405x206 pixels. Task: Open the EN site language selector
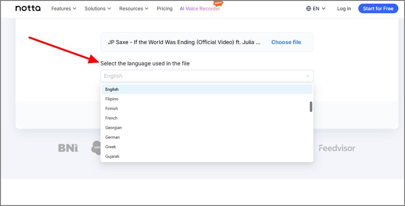[316, 9]
